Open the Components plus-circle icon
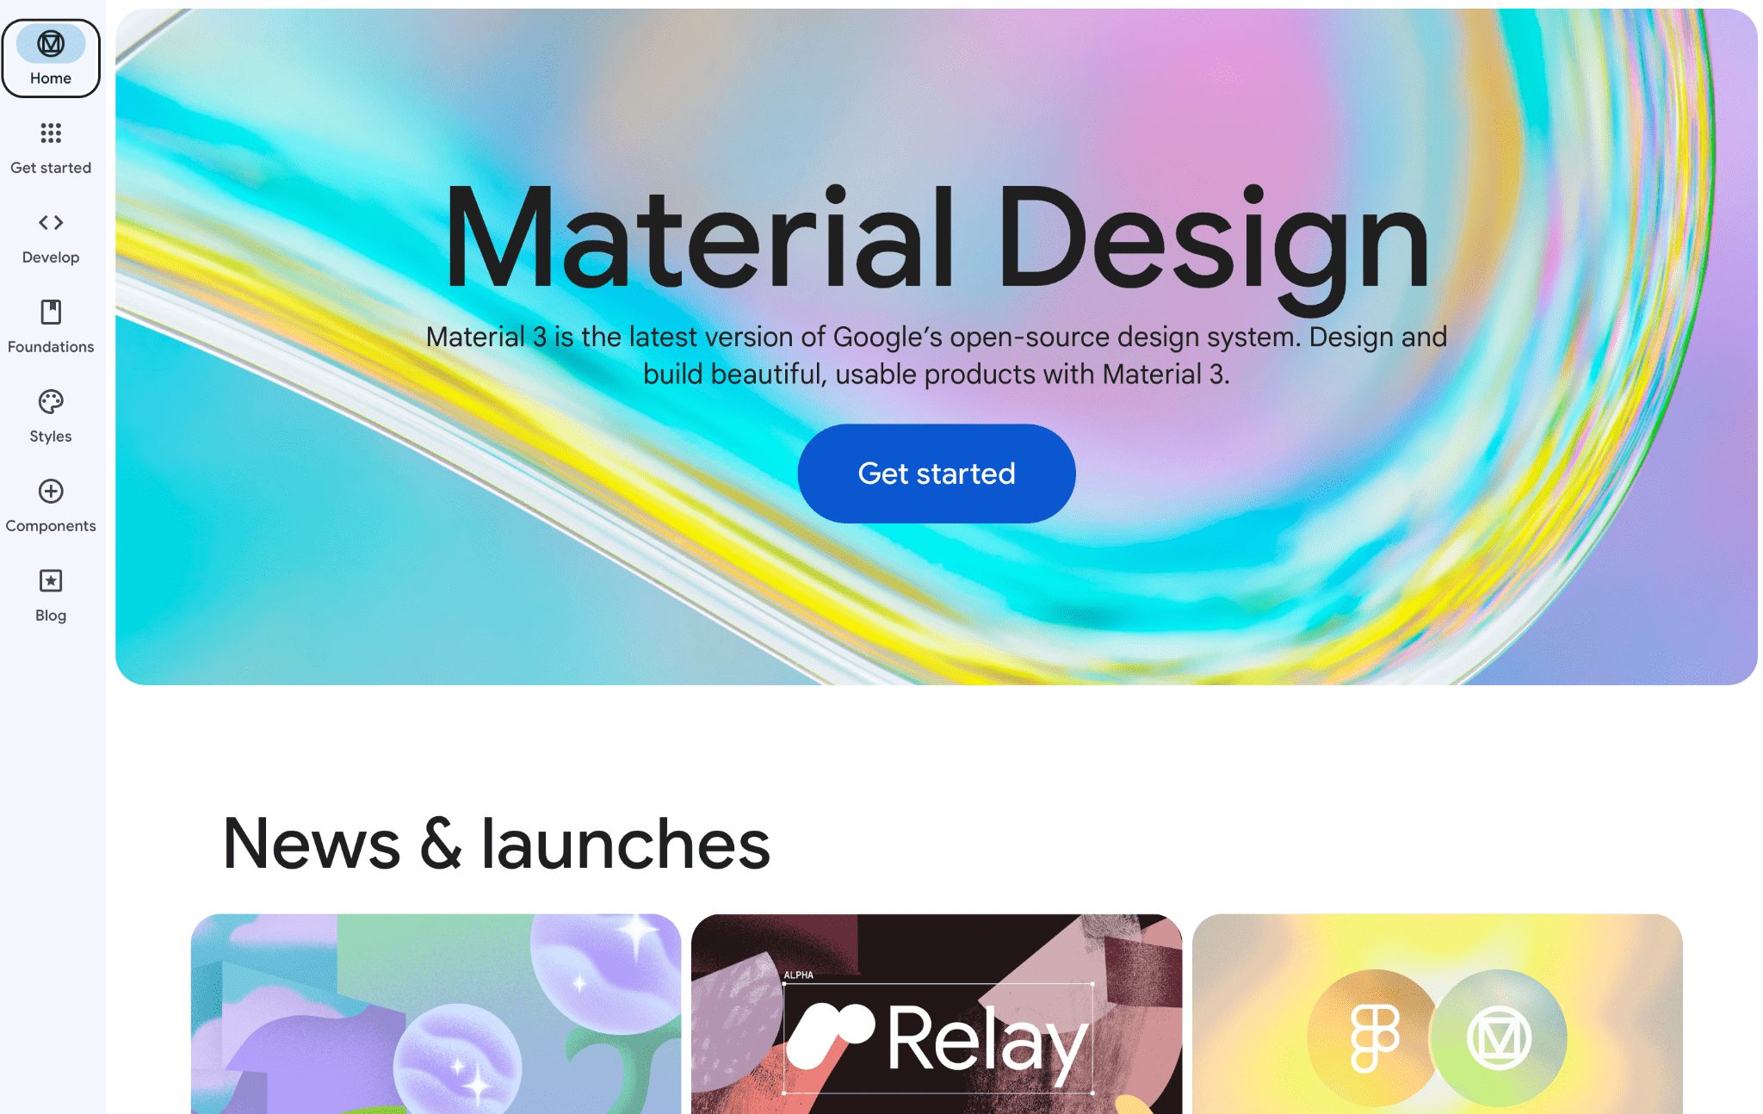Viewport: 1763px width, 1114px height. (x=51, y=491)
